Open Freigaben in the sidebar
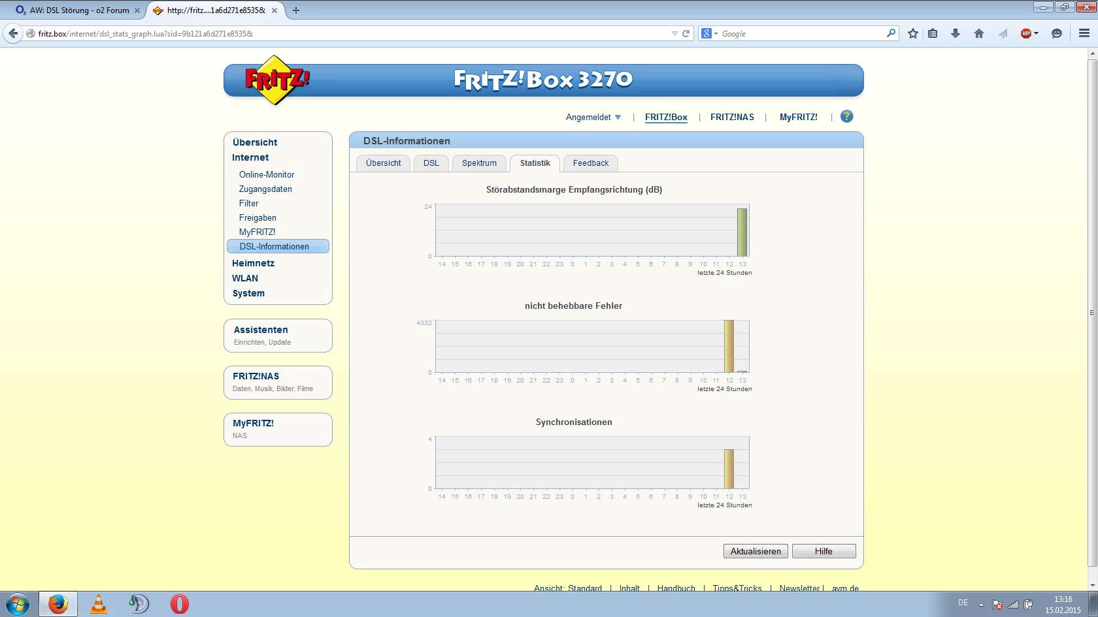Image resolution: width=1098 pixels, height=617 pixels. [x=258, y=218]
